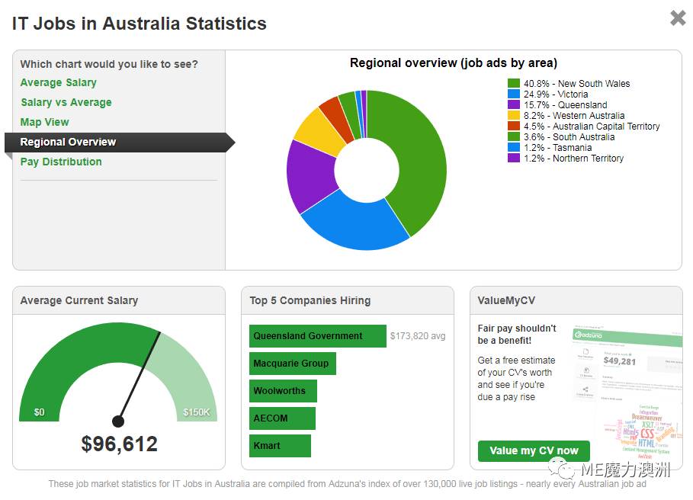Click the 'Regional overview (job ads by area)' title
This screenshot has height=500, width=693.
tap(454, 63)
